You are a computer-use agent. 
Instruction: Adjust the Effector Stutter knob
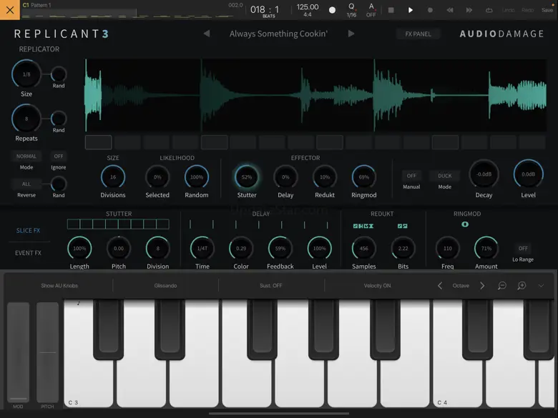[x=247, y=176]
